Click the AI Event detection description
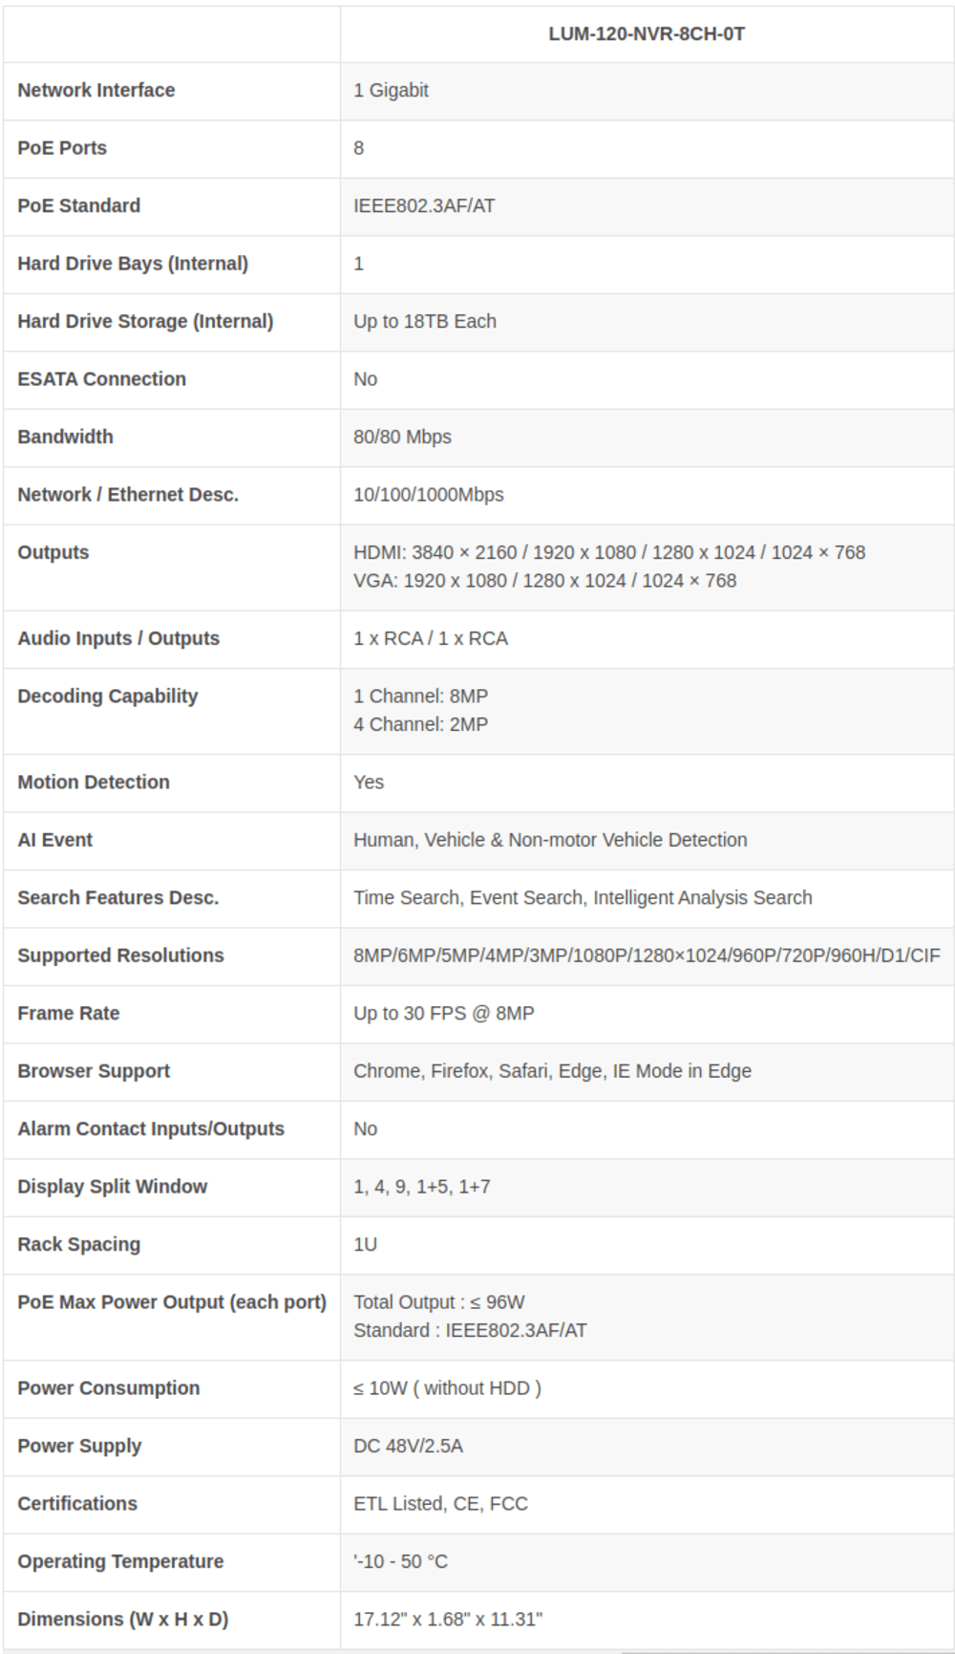The width and height of the screenshot is (955, 1654). tap(550, 840)
